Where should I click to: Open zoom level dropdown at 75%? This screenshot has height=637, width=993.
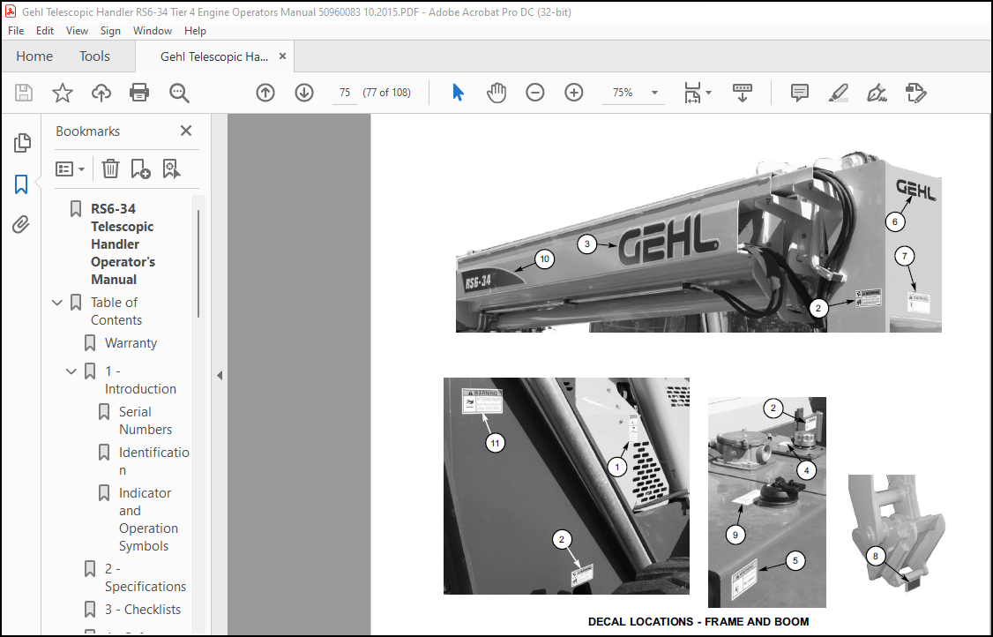pyautogui.click(x=654, y=93)
